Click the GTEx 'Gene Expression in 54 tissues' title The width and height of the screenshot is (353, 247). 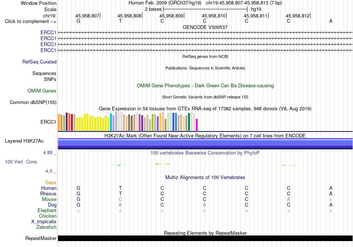[x=205, y=109]
